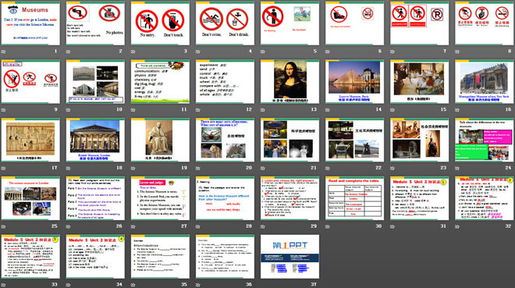Screen dimensions: 515x288
Task: Select the final PPT logo slide 37
Action: 289,257
